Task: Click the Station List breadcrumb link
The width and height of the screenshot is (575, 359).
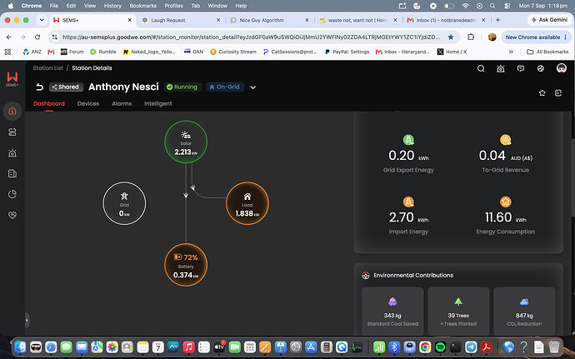Action: (x=47, y=67)
